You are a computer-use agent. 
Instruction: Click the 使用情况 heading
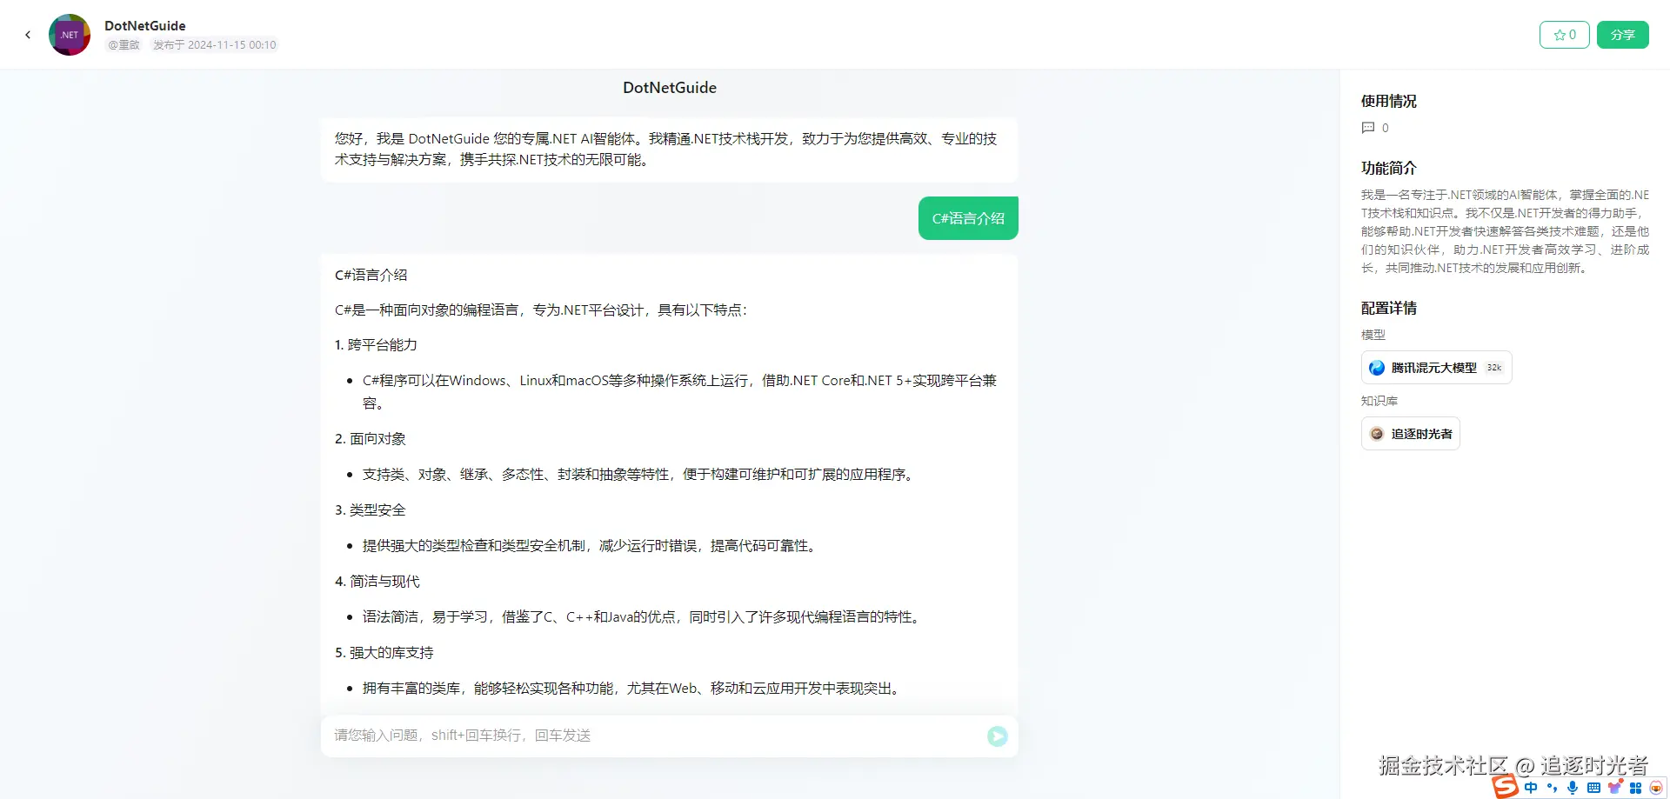tap(1389, 102)
